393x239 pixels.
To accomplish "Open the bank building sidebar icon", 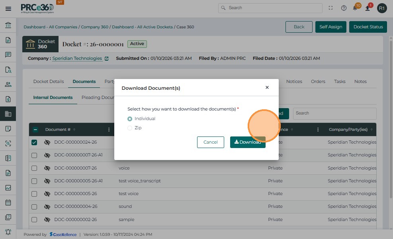I will [x=8, y=25].
